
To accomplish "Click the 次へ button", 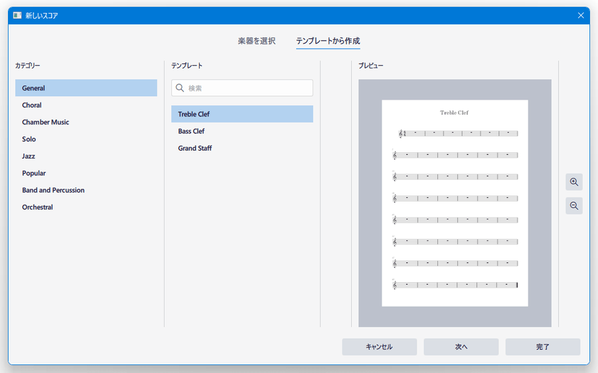I will coord(461,346).
